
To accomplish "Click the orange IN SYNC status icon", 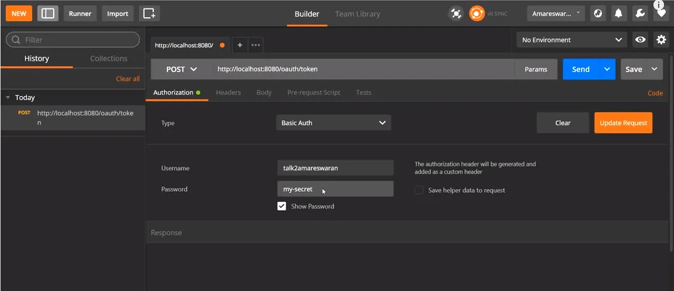I will tap(477, 14).
